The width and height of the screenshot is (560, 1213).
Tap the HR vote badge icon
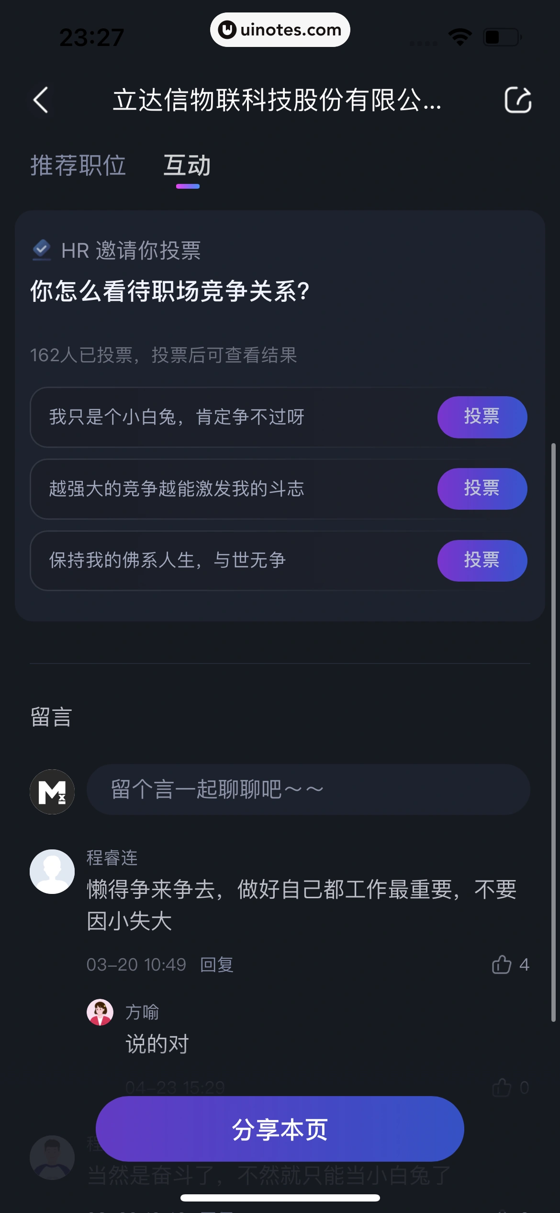click(x=42, y=249)
